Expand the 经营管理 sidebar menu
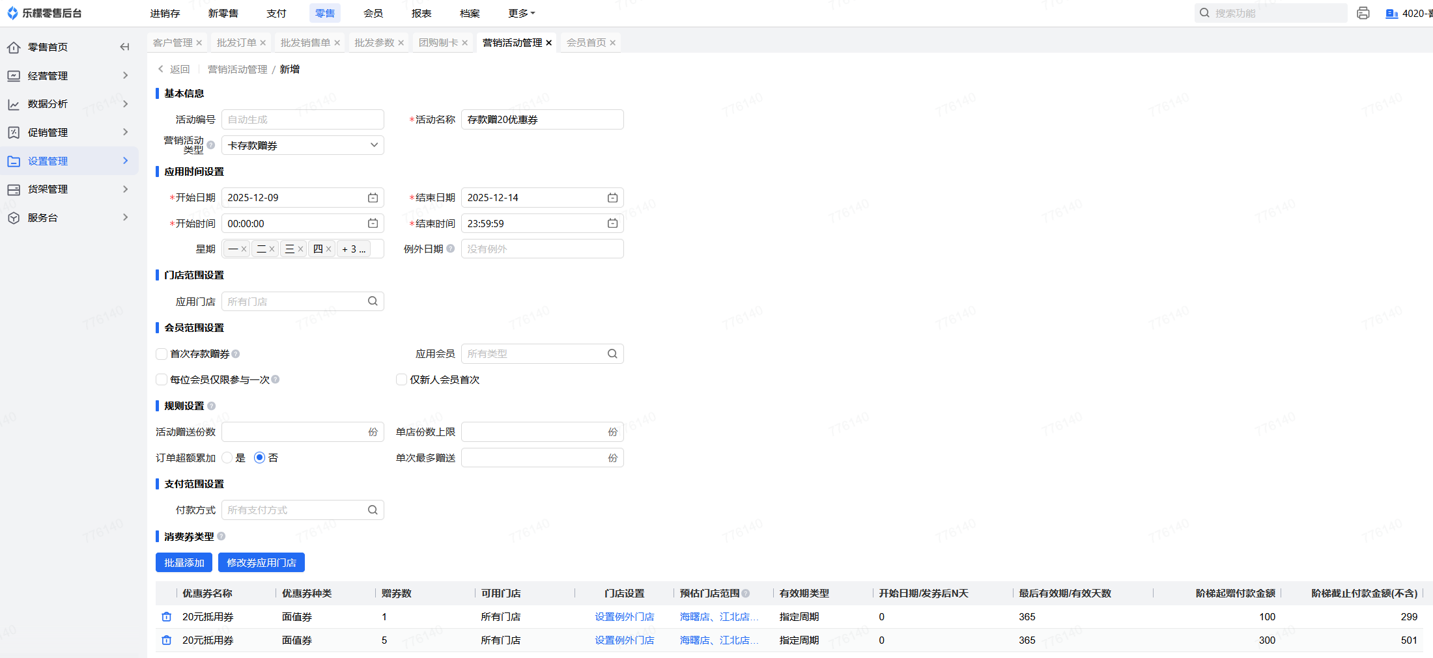 [x=69, y=75]
